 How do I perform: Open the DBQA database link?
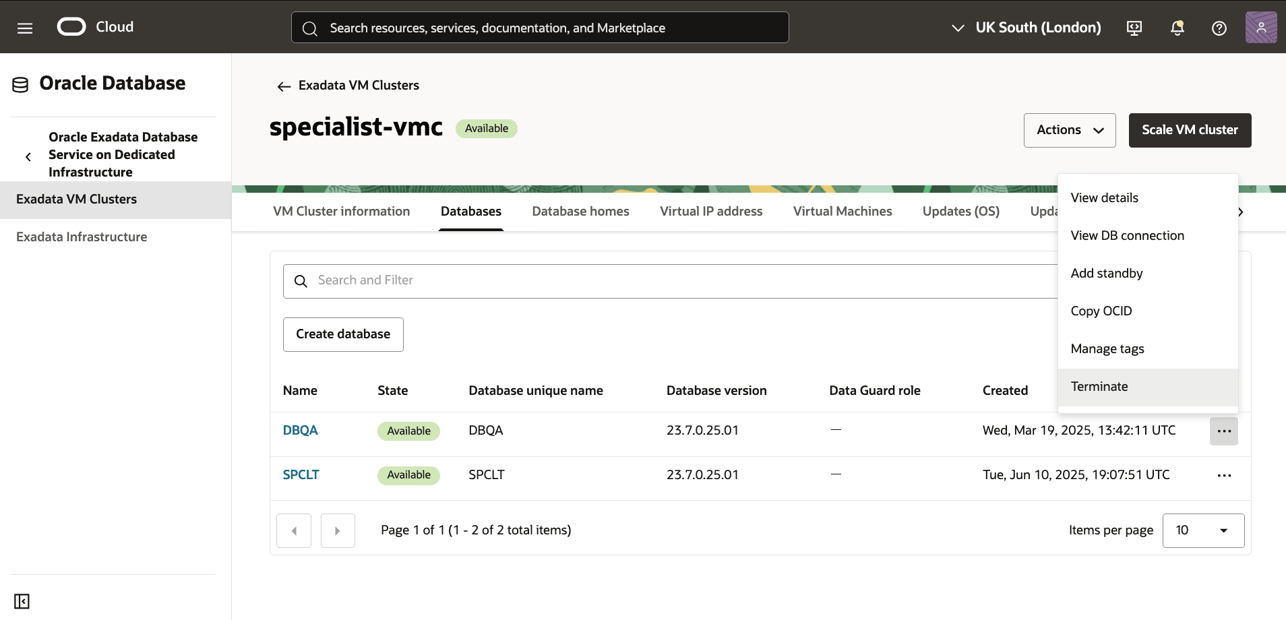300,431
